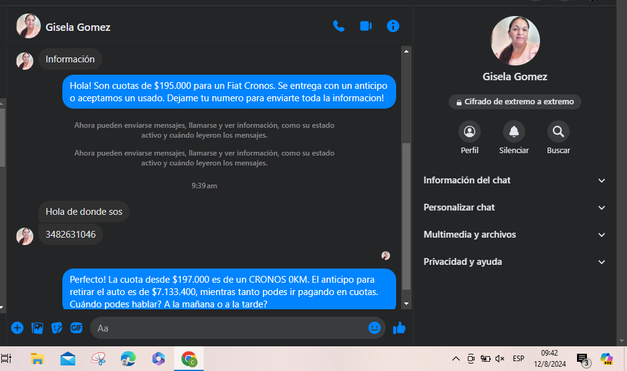Start a video call in chat header
The width and height of the screenshot is (627, 371).
coord(365,26)
